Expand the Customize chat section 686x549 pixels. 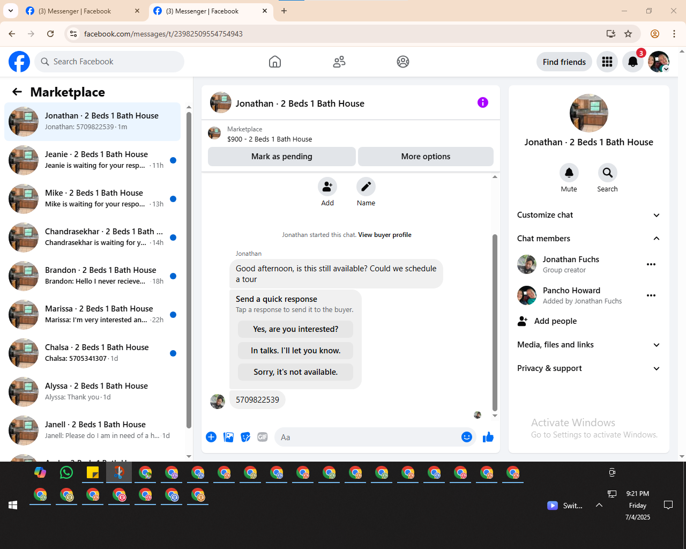(x=588, y=215)
